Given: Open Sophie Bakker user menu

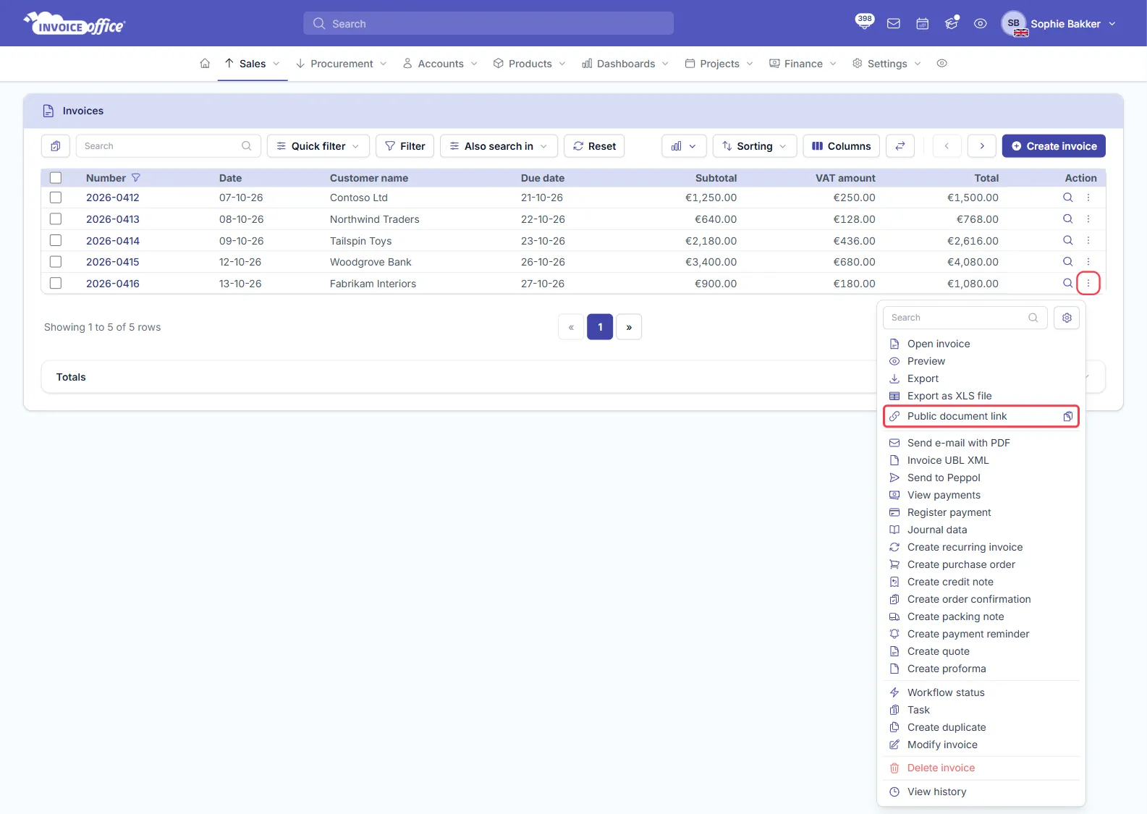Looking at the screenshot, I should (x=1059, y=24).
